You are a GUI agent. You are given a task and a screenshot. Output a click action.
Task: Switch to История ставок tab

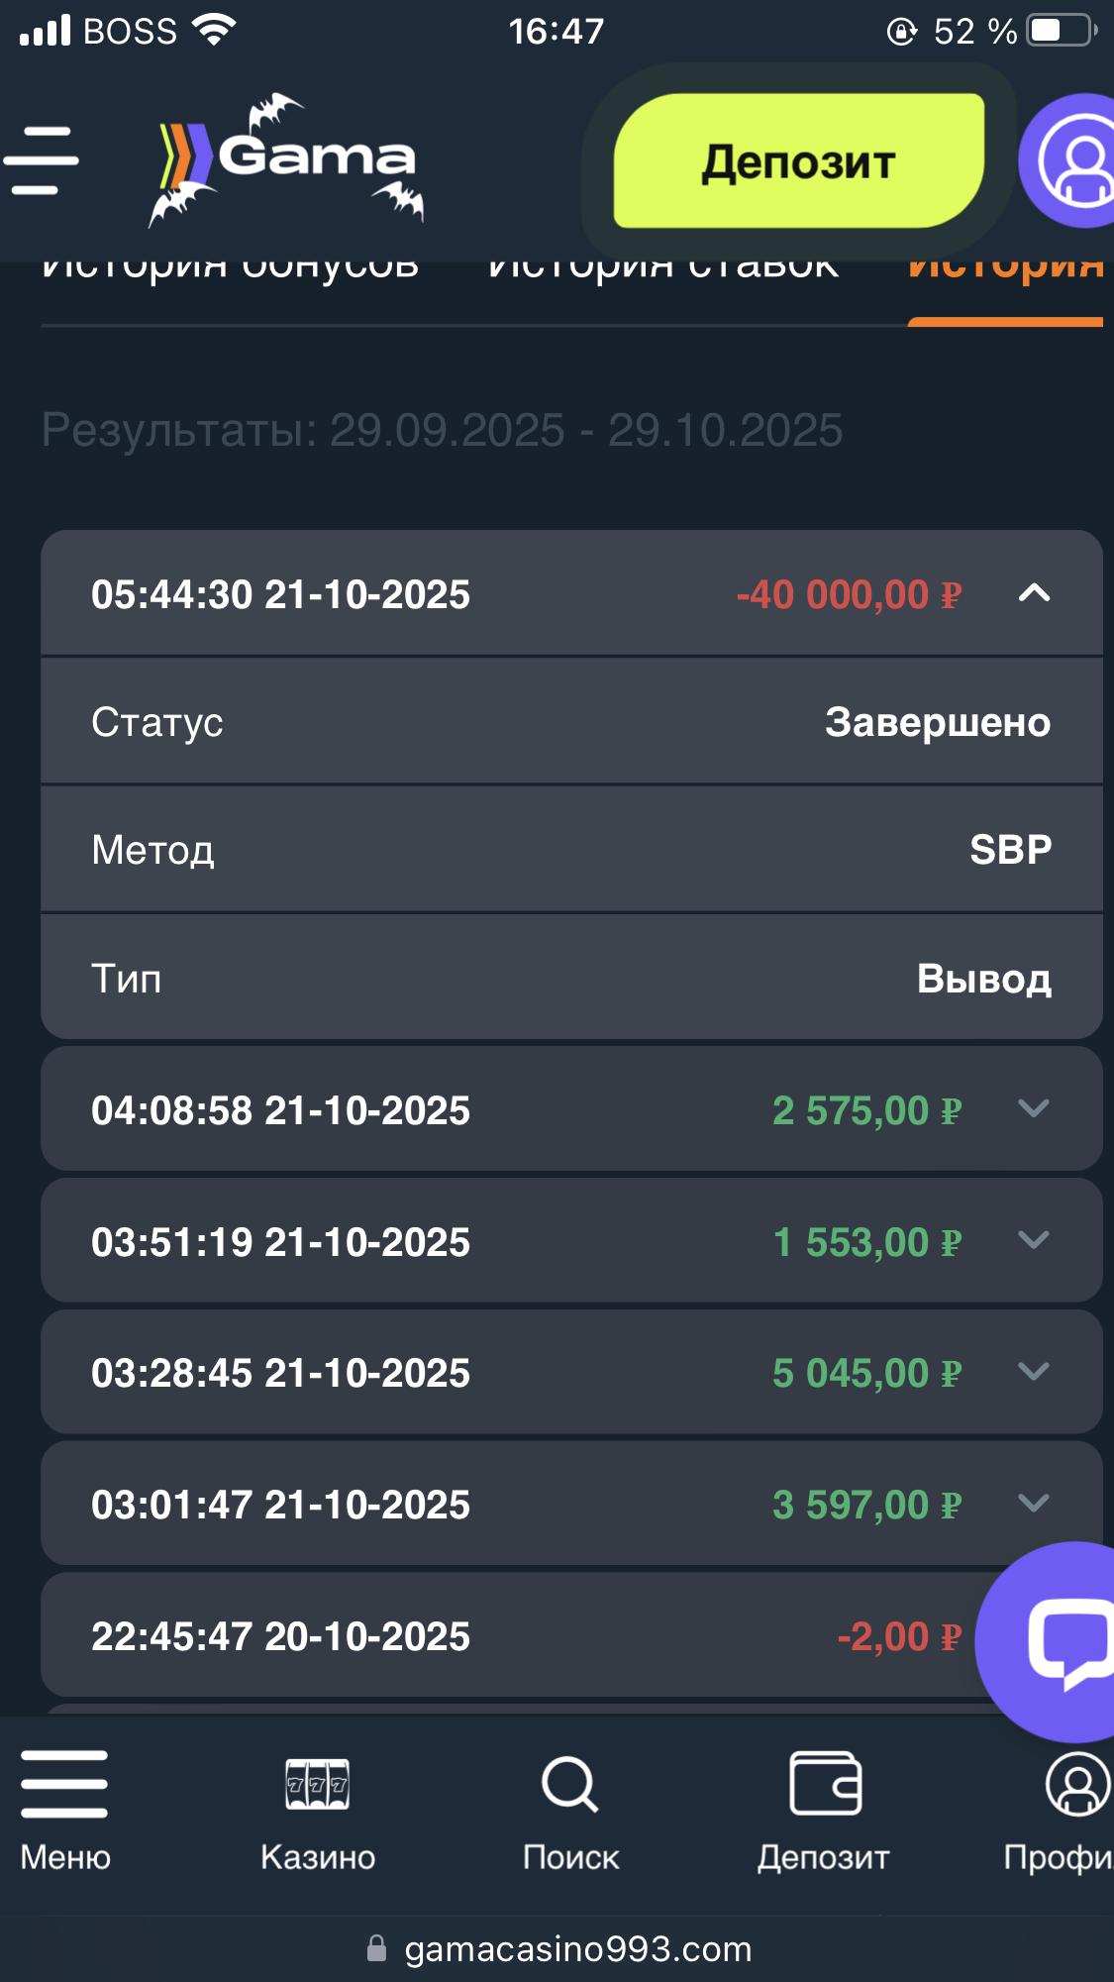click(663, 269)
